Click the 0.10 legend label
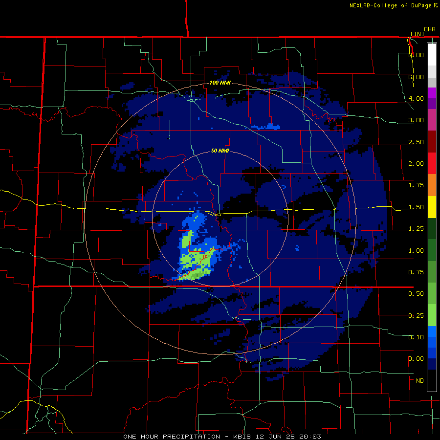Viewport: 440px width, 440px height. coord(416,337)
